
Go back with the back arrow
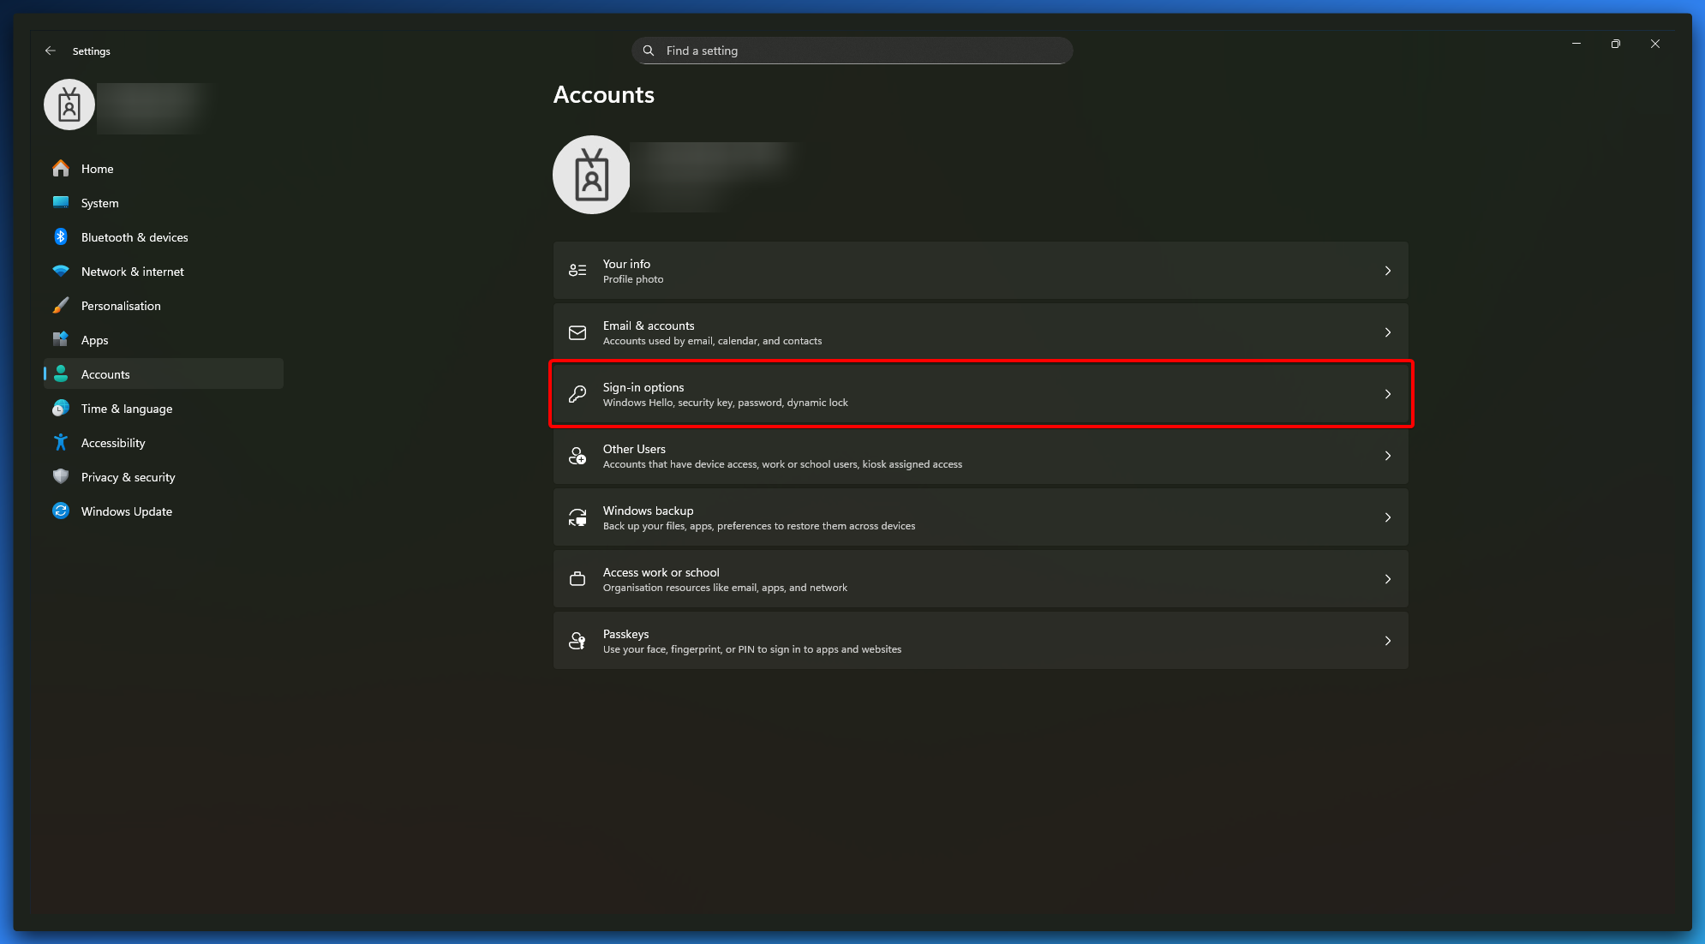coord(51,51)
